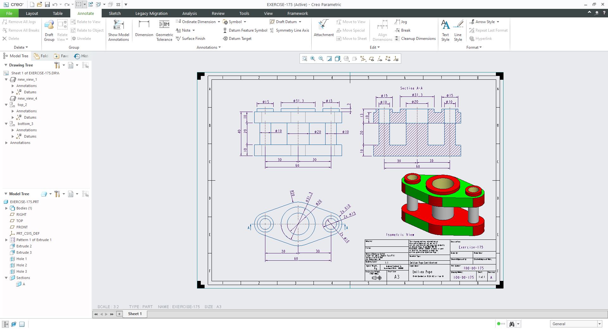Run Cleanup Dimensions

tap(415, 39)
